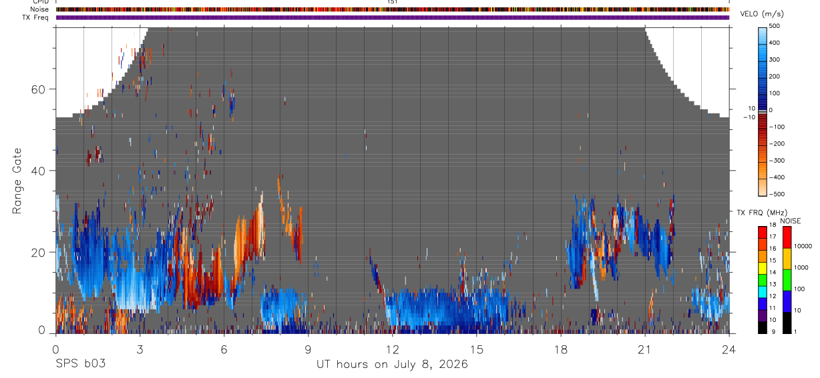Select the Noise strip at top
This screenshot has width=820, height=378.
click(x=393, y=9)
